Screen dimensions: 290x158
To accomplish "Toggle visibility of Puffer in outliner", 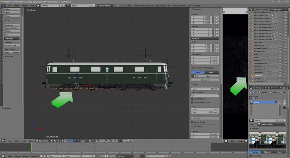I will (x=280, y=54).
